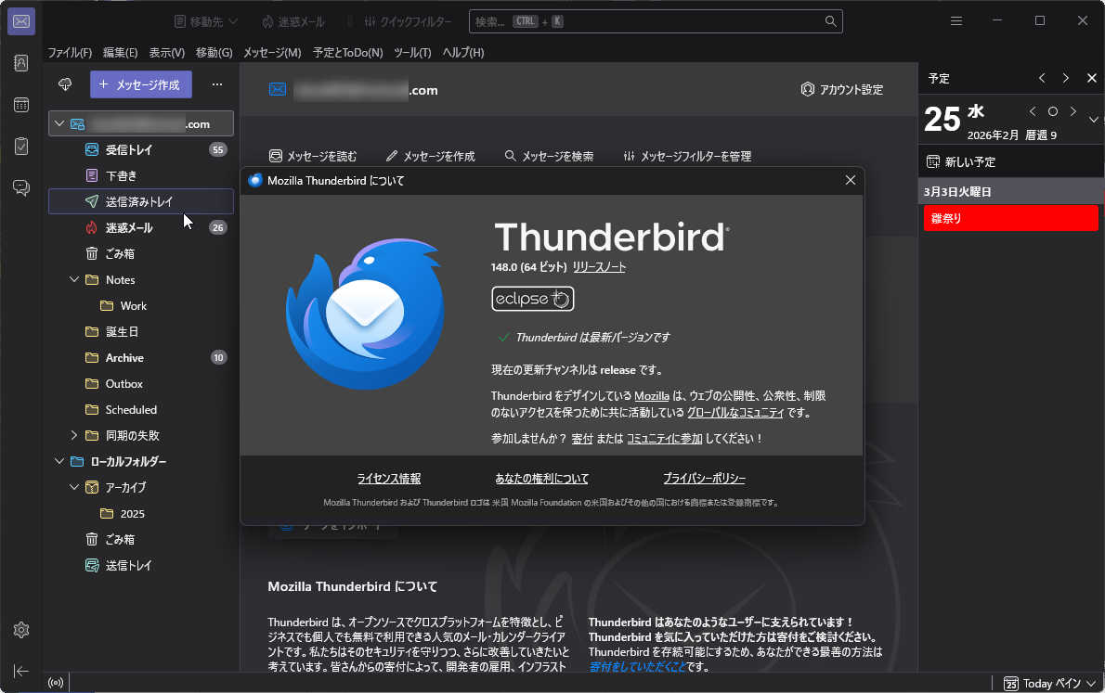Open the Address Book from the sidebar
The width and height of the screenshot is (1105, 693).
coord(20,63)
